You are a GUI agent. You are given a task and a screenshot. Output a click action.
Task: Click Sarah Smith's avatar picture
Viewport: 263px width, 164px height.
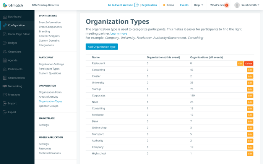pos(237,5)
